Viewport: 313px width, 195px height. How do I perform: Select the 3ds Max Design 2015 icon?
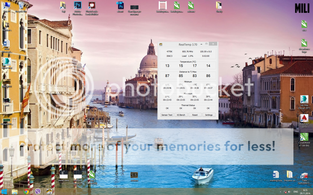tap(304, 100)
